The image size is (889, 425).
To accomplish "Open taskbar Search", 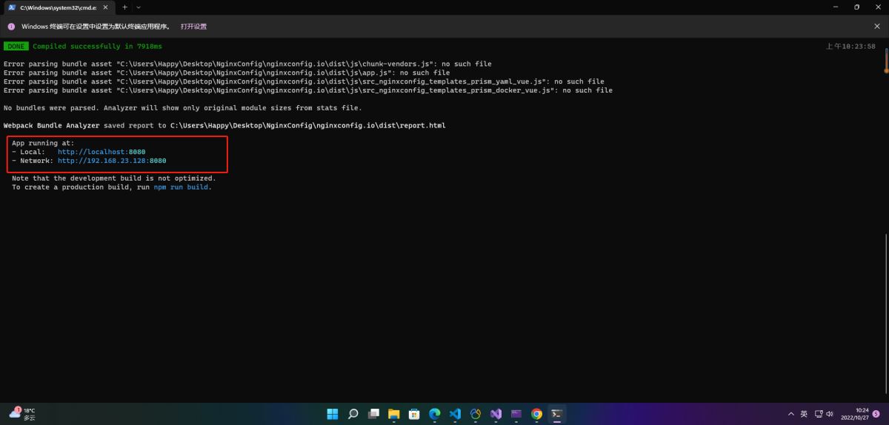I will pos(353,414).
